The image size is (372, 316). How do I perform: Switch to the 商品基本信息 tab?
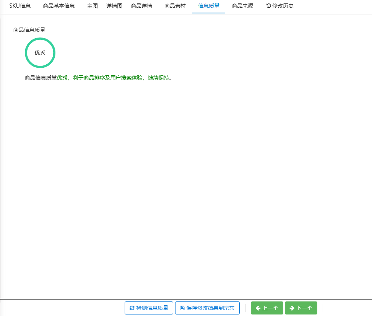[x=59, y=6]
